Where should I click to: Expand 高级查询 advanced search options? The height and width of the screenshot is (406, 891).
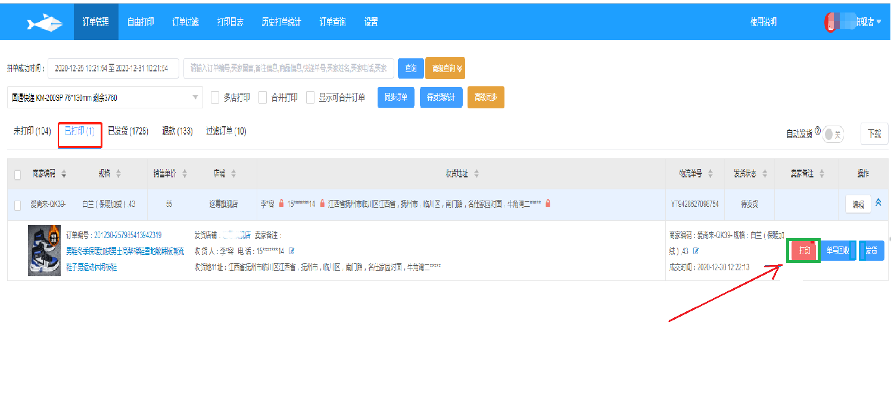(445, 68)
